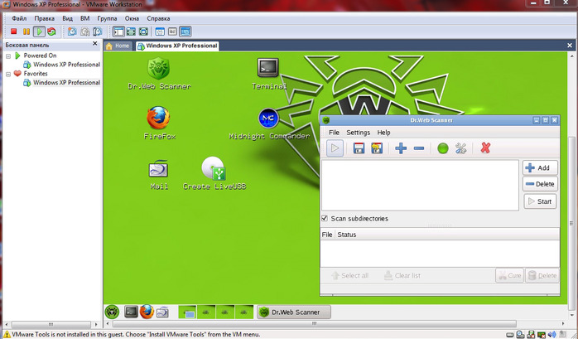
Task: Open the Вид menu
Action: pyautogui.click(x=67, y=18)
